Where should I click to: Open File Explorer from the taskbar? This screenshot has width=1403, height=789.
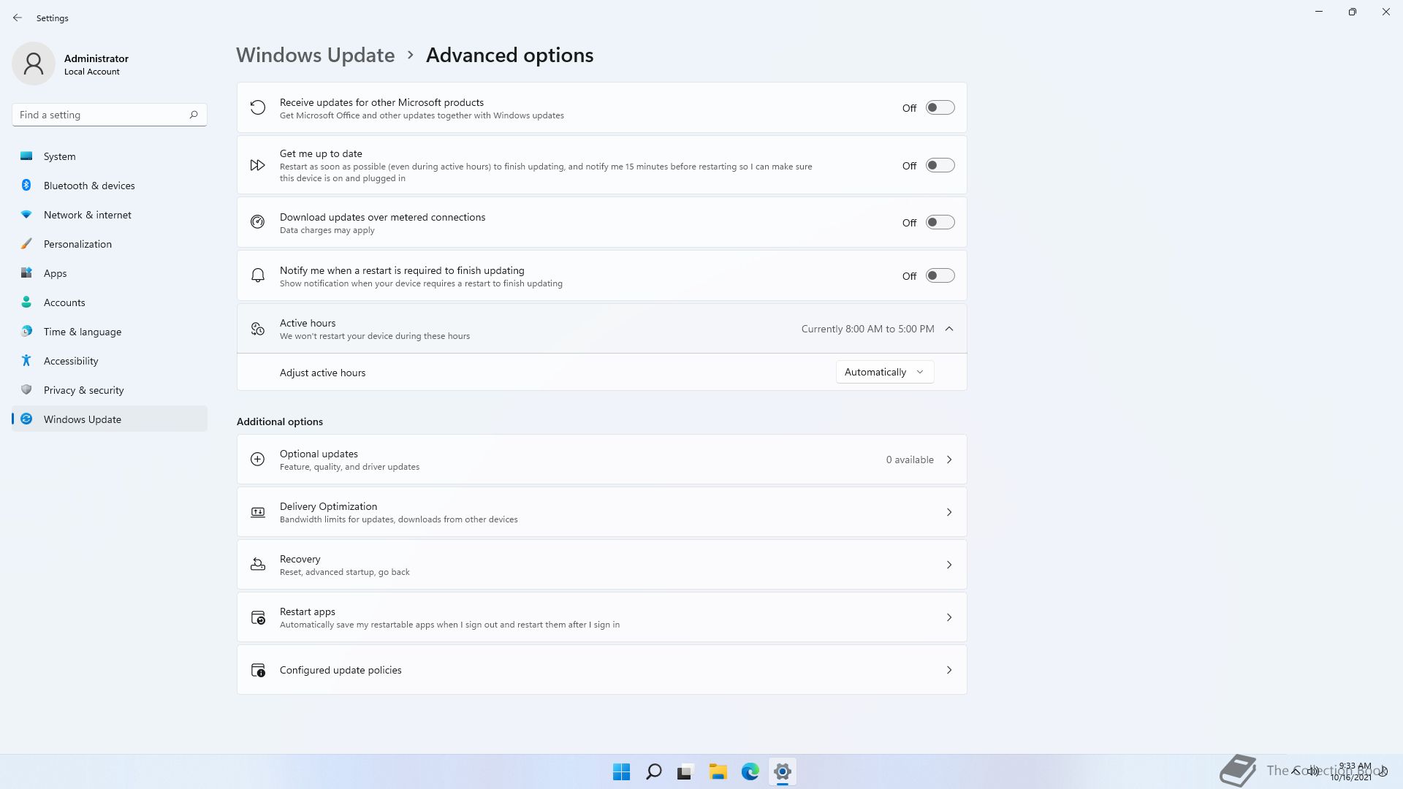tap(718, 771)
